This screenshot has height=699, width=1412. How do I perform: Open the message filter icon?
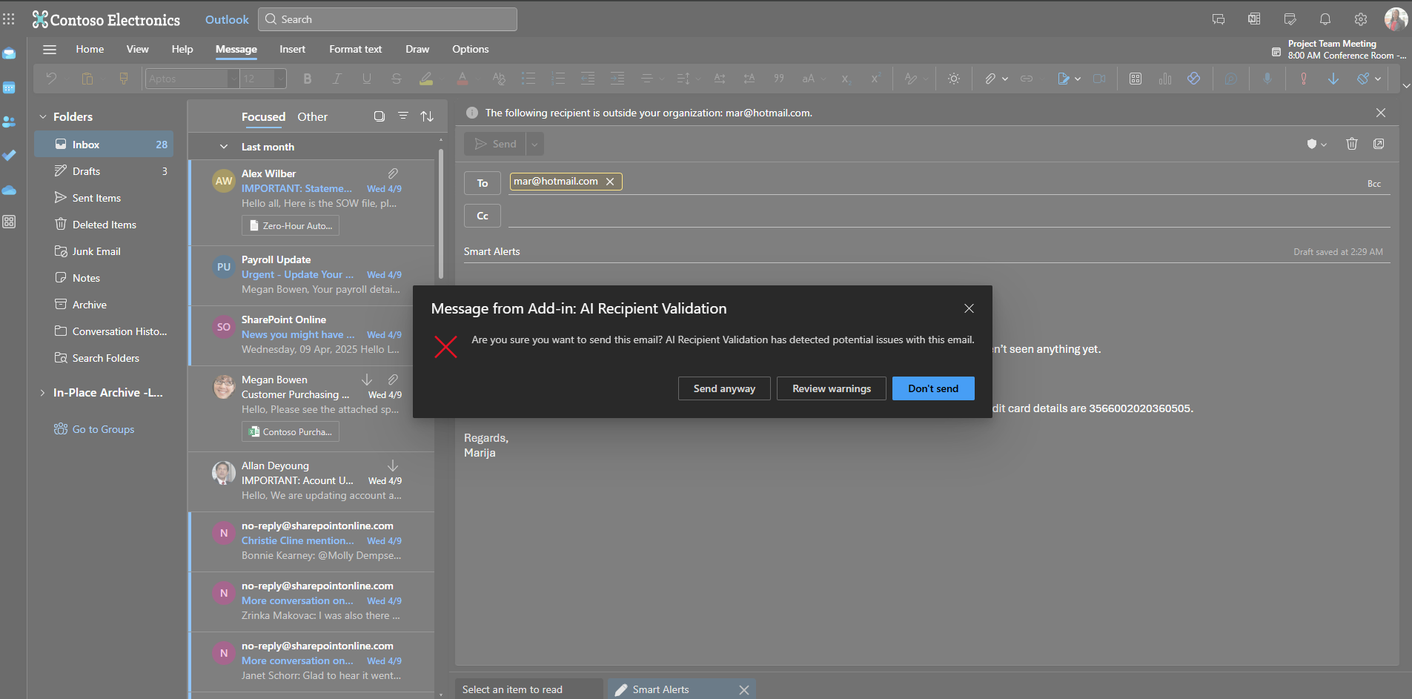tap(403, 116)
